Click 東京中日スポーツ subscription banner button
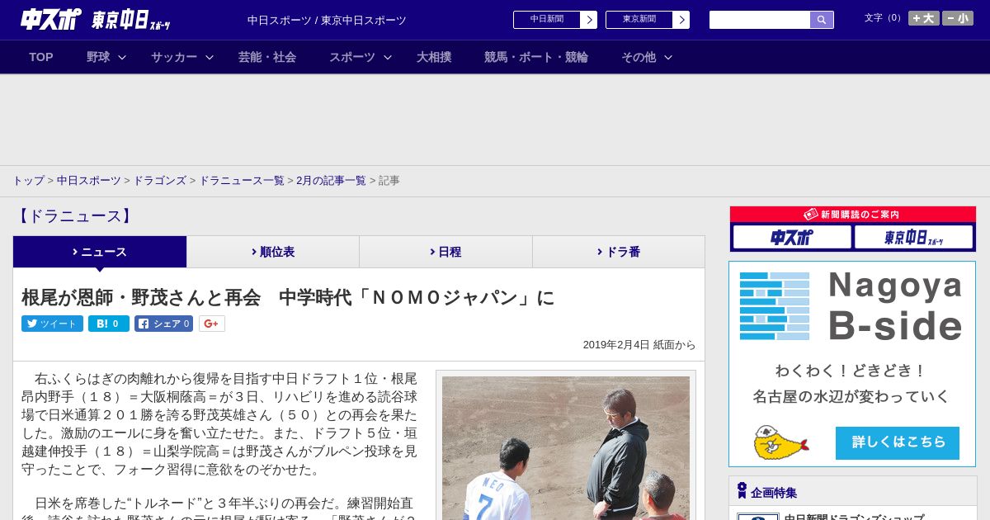The width and height of the screenshot is (990, 520). tap(913, 238)
